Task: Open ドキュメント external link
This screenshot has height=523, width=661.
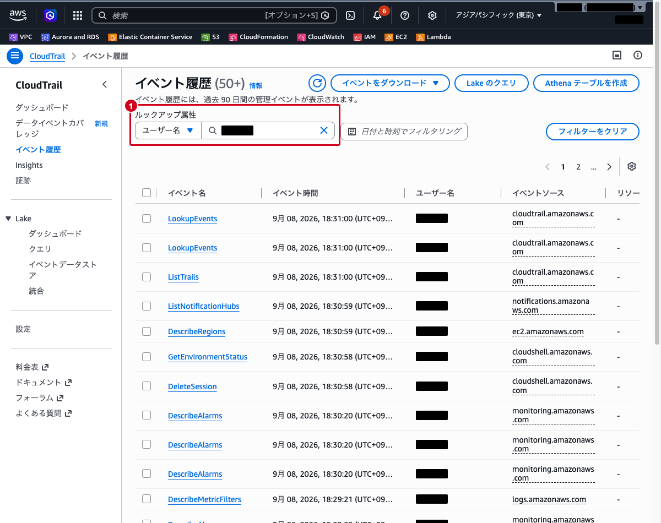Action: pos(44,382)
